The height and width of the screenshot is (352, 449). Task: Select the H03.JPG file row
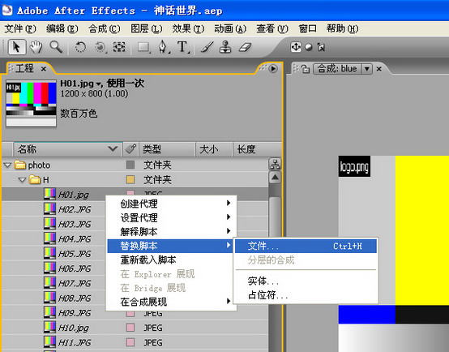click(53, 224)
